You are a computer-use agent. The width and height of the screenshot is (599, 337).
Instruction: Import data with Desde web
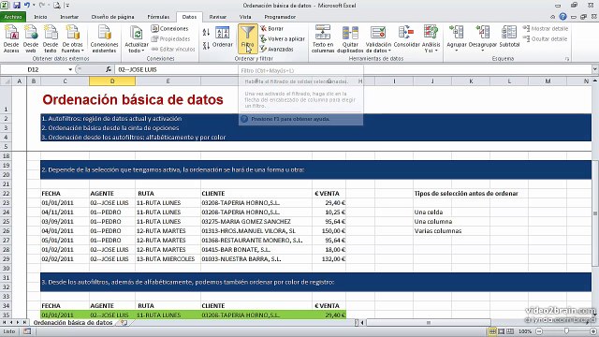tap(31, 38)
